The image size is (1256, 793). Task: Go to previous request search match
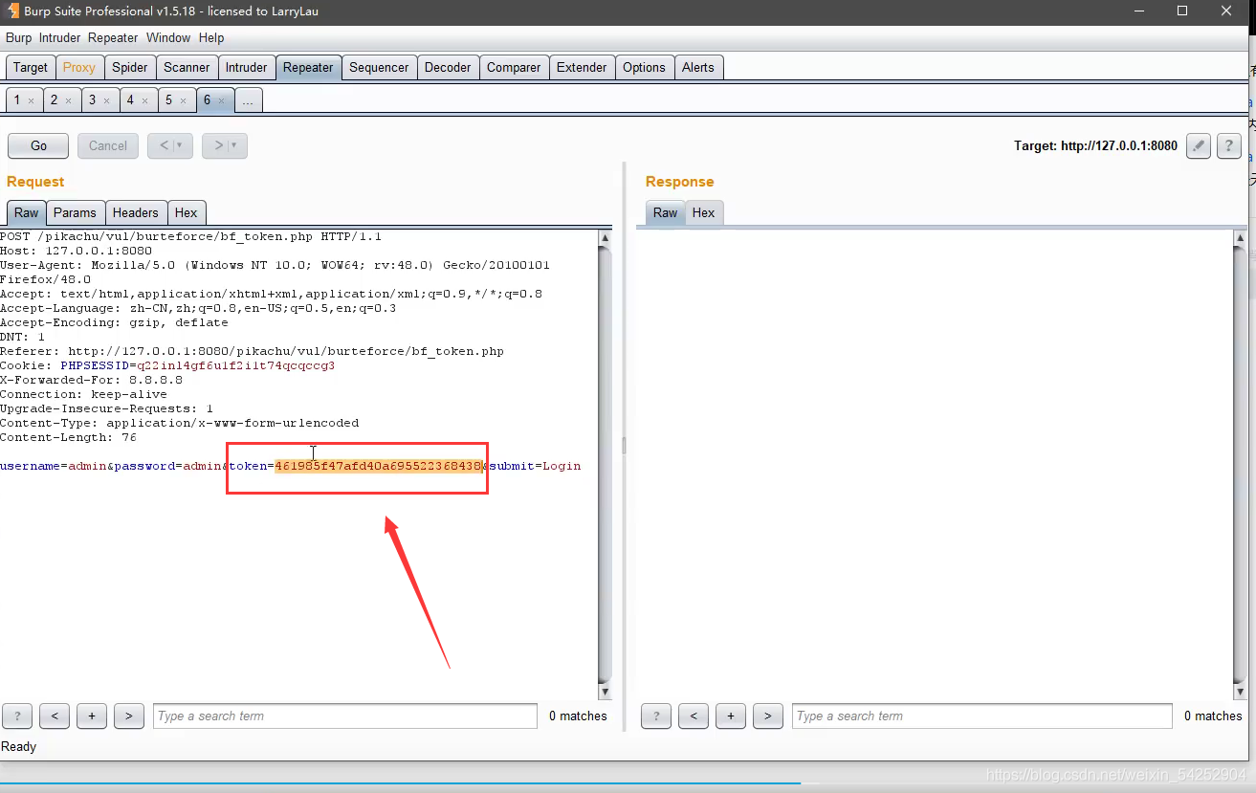coord(55,716)
